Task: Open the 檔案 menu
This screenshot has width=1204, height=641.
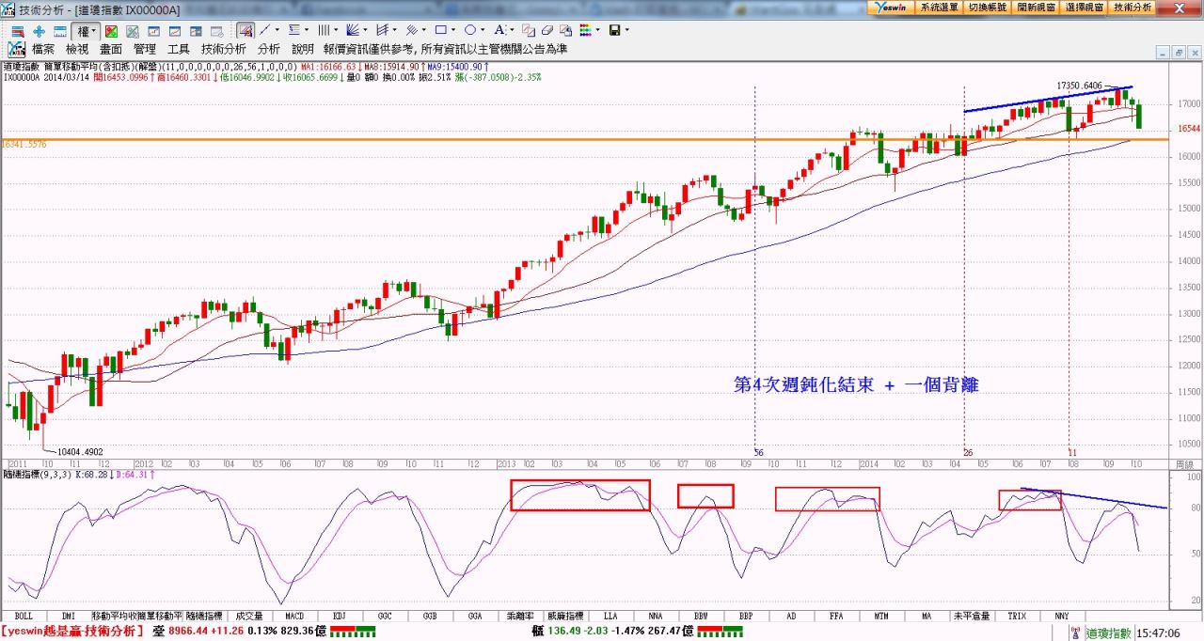Action: (x=43, y=49)
